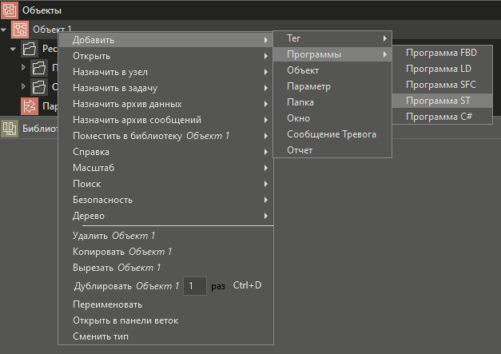Select Программа FBD in programs submenu
Image resolution: width=501 pixels, height=354 pixels.
click(x=441, y=53)
